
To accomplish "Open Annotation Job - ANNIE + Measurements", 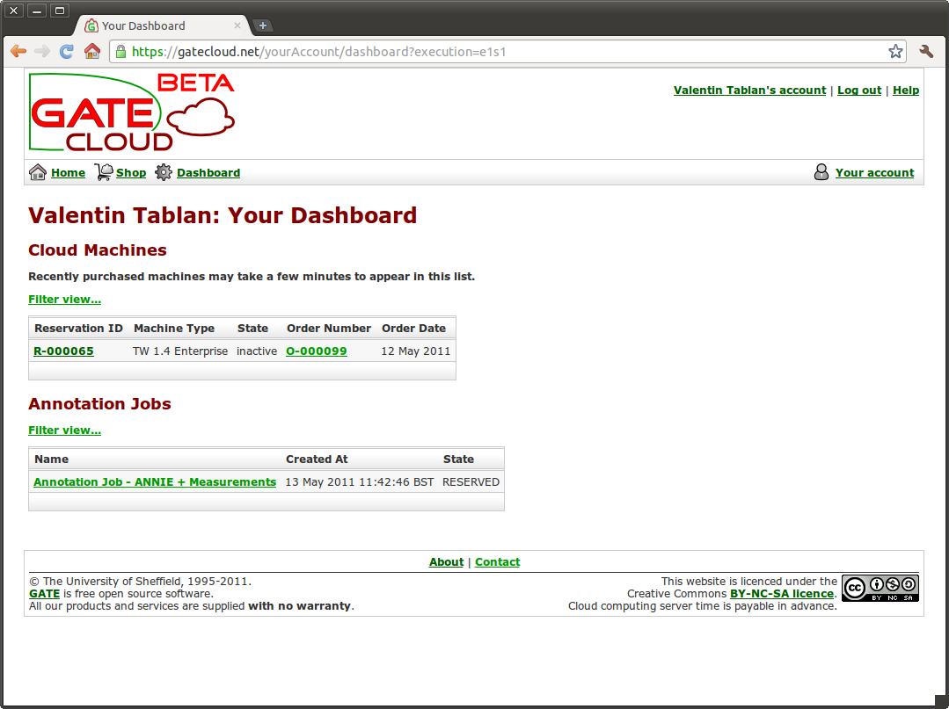I will [x=155, y=482].
